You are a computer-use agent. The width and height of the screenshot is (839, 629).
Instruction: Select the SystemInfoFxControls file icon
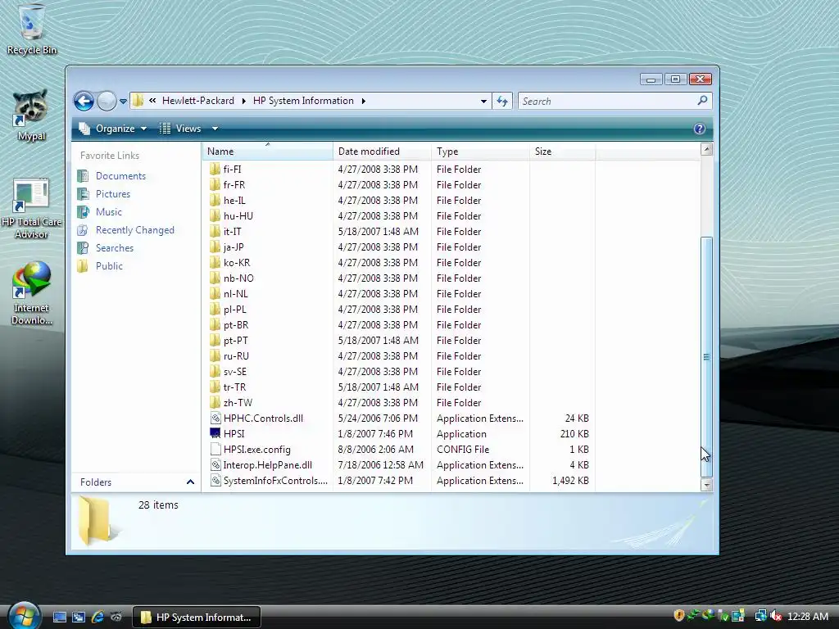coord(215,480)
